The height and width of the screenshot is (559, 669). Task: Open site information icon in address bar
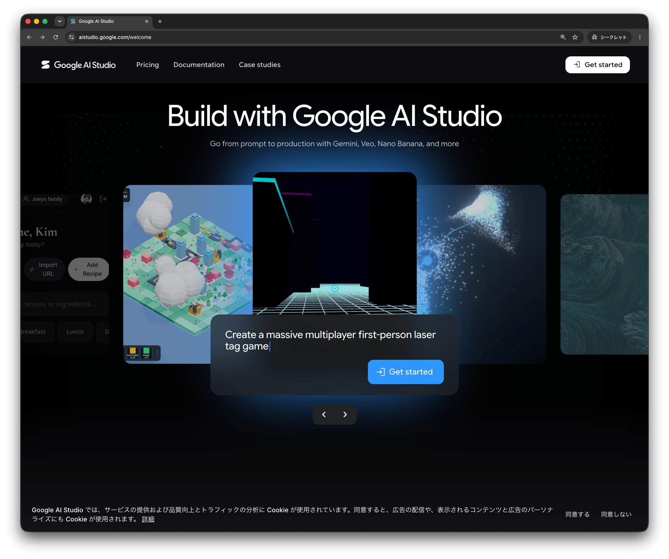point(72,37)
